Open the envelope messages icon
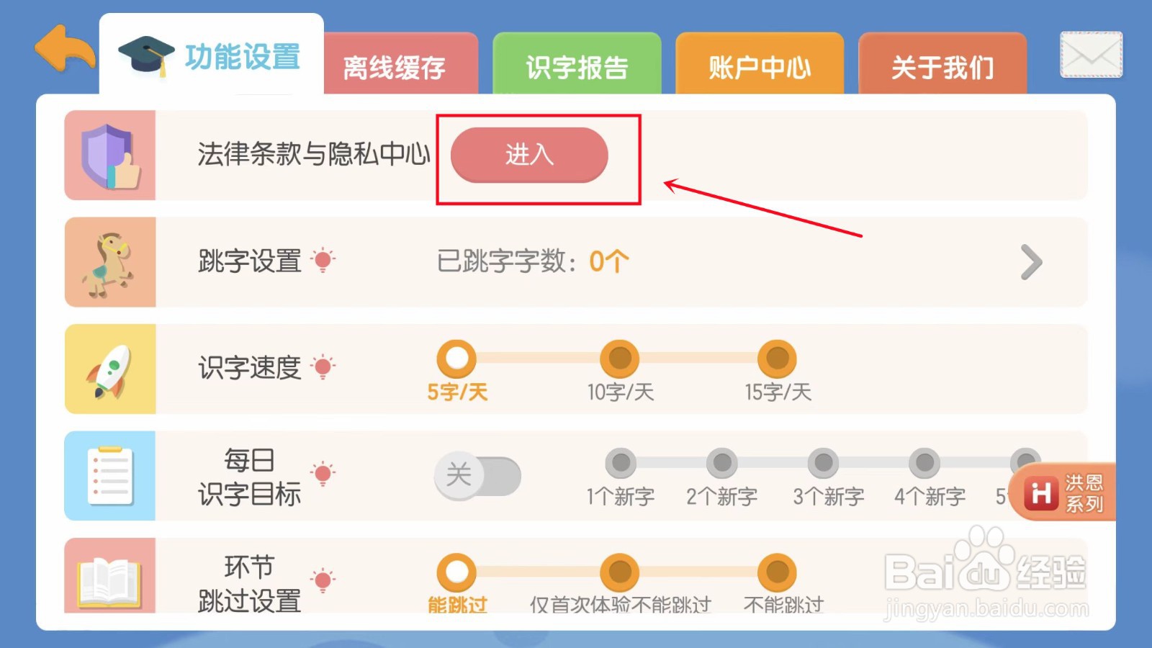1152x648 pixels. (1091, 55)
